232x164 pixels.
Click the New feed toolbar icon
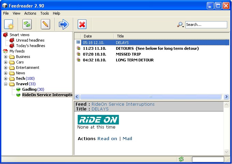[x=9, y=25]
